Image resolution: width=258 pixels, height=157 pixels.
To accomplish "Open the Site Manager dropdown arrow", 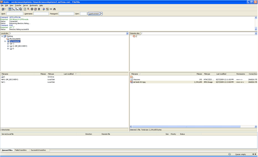I will coord(6,9).
